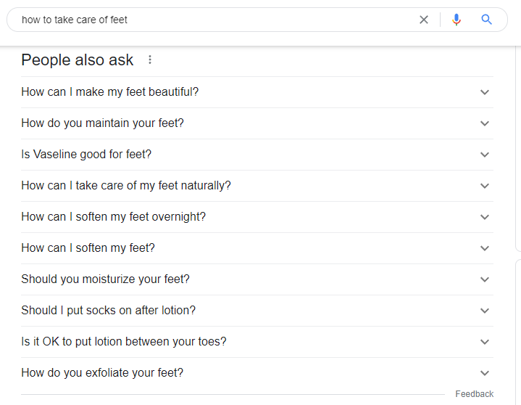Open People also ask options menu
The height and width of the screenshot is (405, 521).
click(x=150, y=60)
